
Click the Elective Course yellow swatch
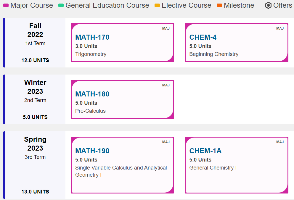[157, 5]
